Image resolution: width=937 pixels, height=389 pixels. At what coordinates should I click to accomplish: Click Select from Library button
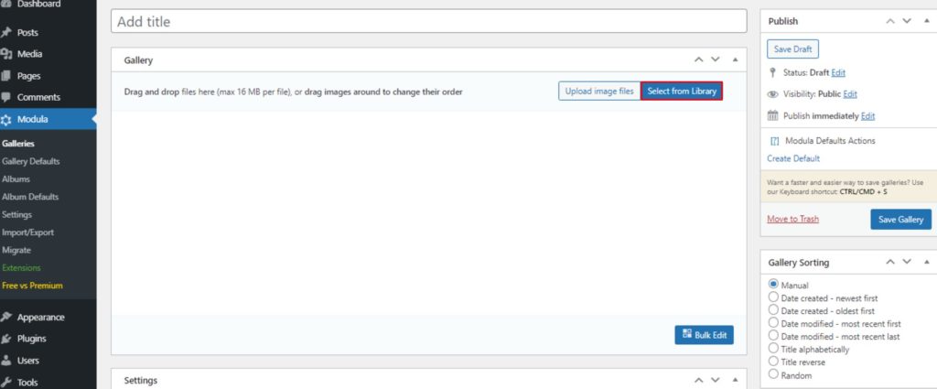pos(682,92)
